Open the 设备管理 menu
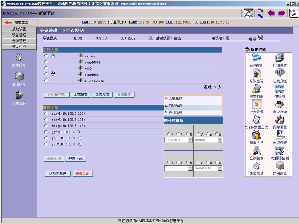The width and height of the screenshot is (299, 224). (x=19, y=35)
